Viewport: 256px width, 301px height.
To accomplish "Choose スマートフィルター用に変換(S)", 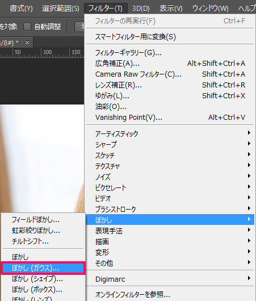I will (x=170, y=37).
